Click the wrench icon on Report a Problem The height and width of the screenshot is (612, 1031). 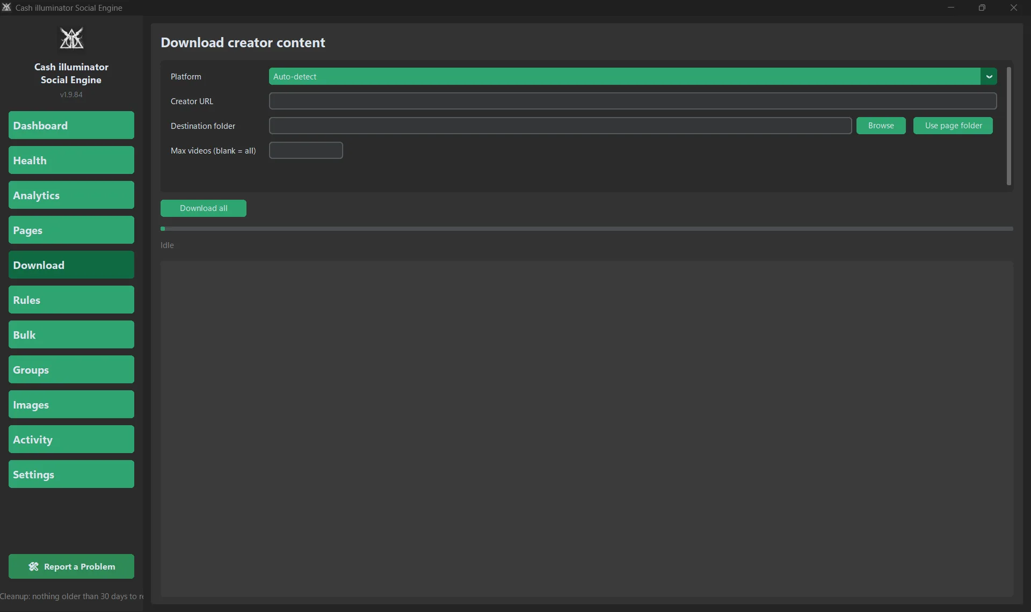(33, 566)
